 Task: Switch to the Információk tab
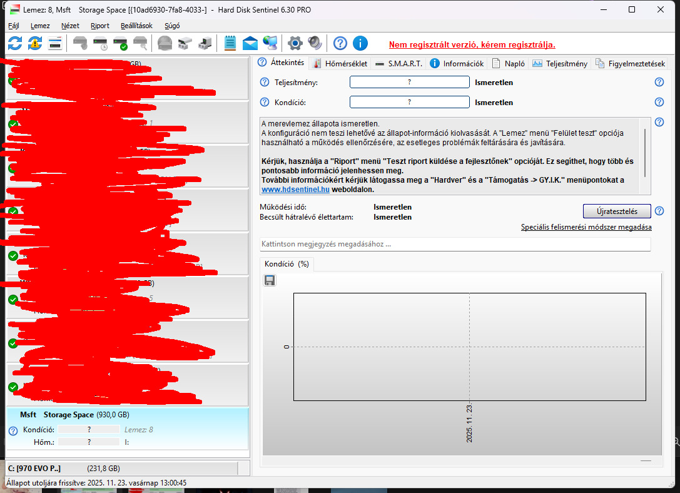pyautogui.click(x=457, y=63)
